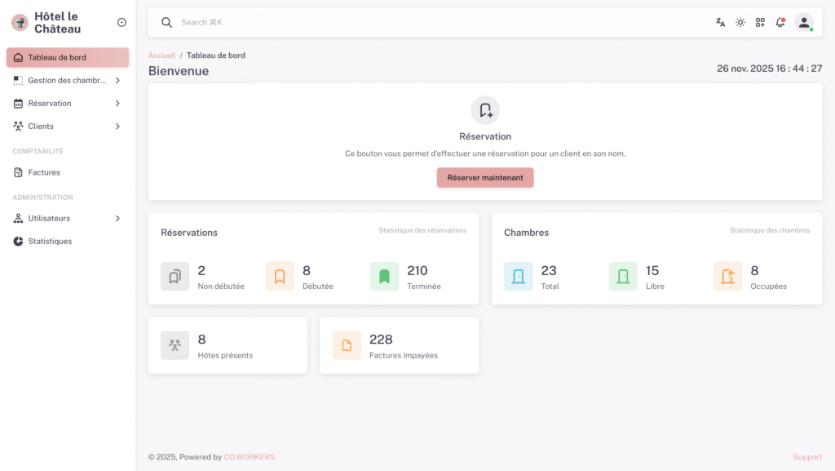This screenshot has height=471, width=835.
Task: Follow the Accueil breadcrumb link
Action: pyautogui.click(x=161, y=56)
